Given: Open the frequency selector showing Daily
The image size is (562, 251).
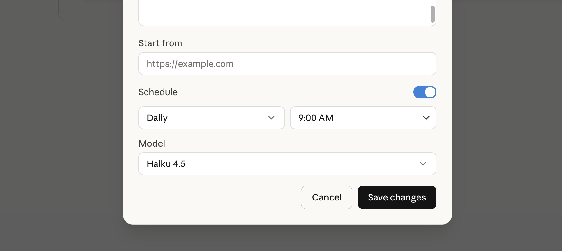Looking at the screenshot, I should pos(211,118).
